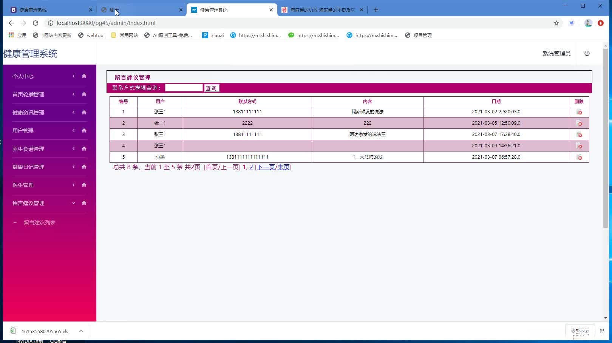612x343 pixels.
Task: Close the active 健康管理系统 browser tab
Action: (x=271, y=10)
